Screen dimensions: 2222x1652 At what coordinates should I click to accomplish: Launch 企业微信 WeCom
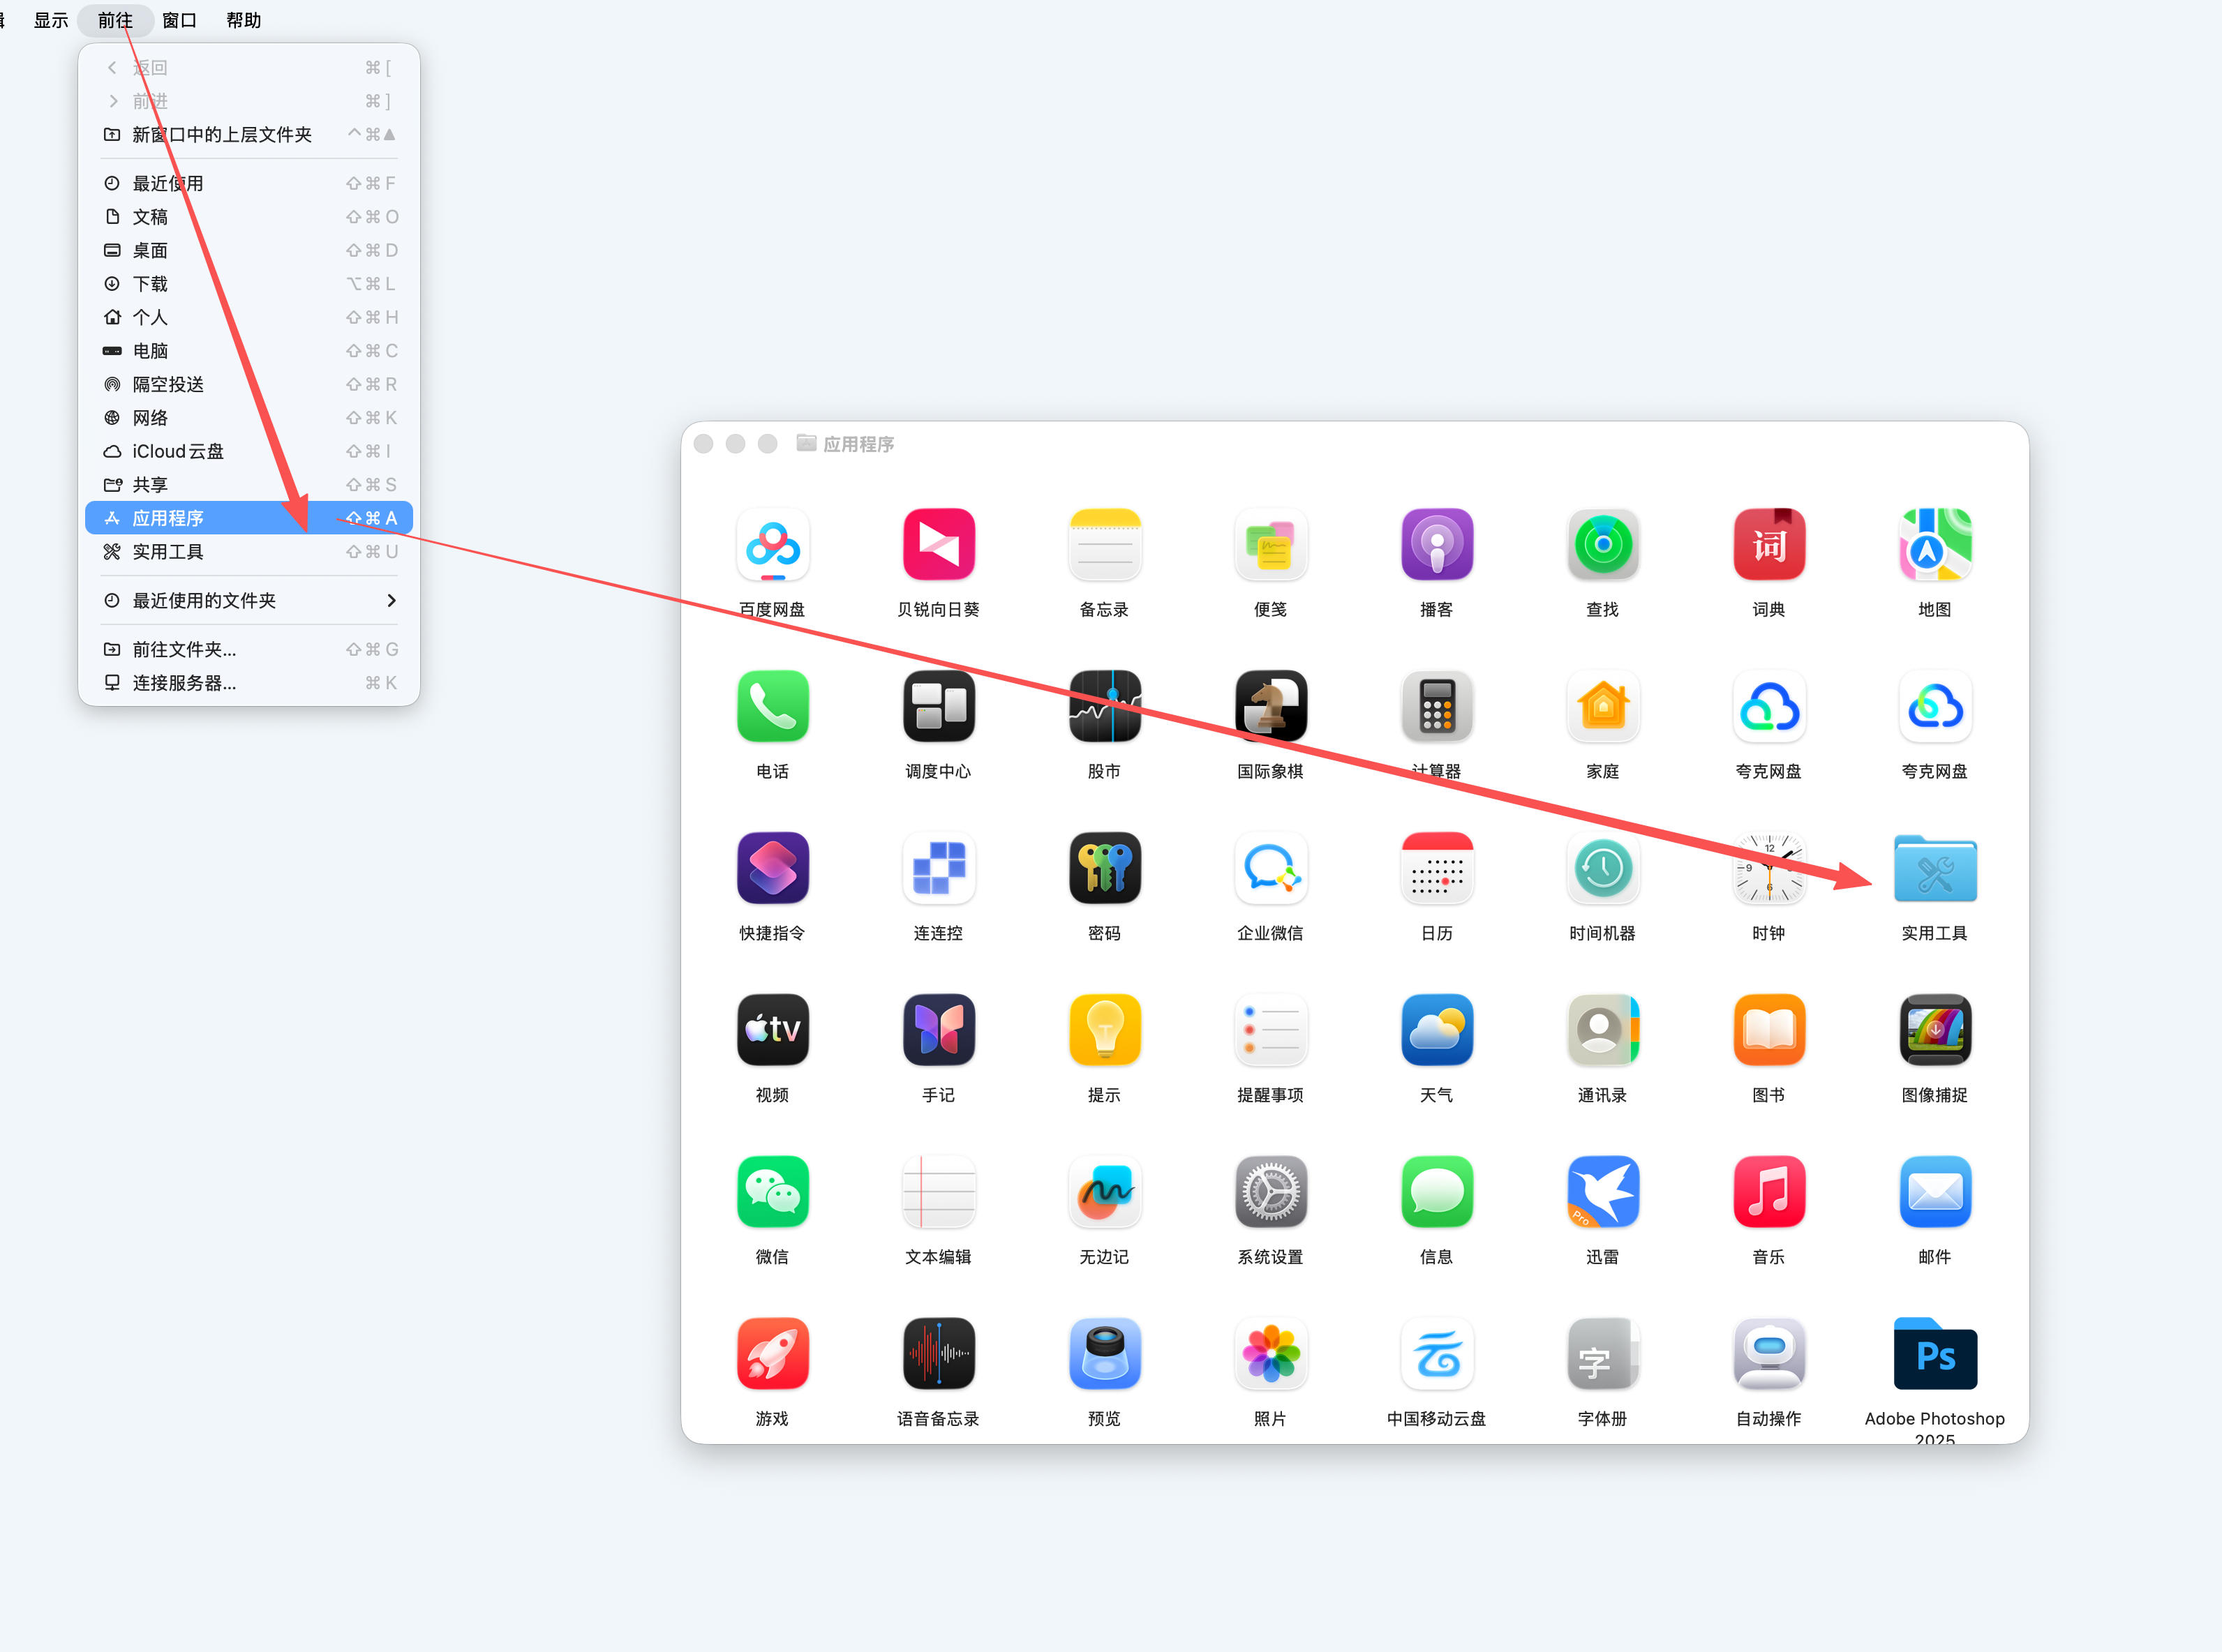(1271, 869)
